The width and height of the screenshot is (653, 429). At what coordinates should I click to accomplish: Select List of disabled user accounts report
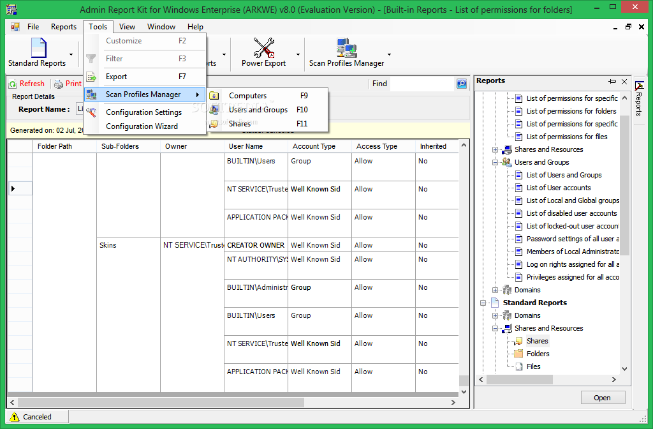571,213
